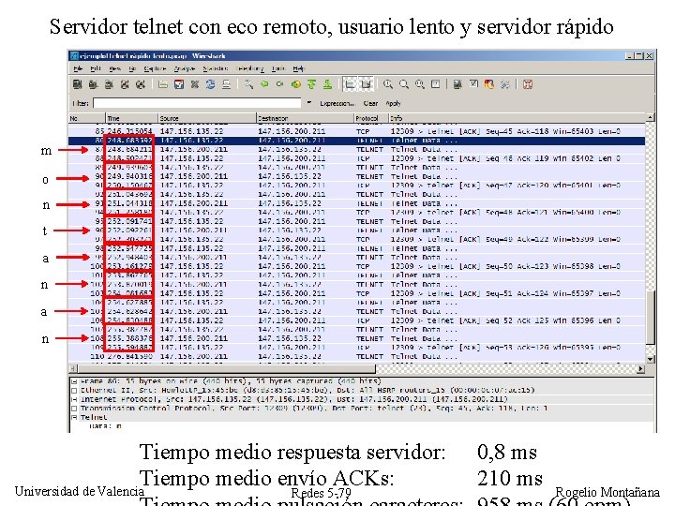Open the Capture menu
The image size is (675, 506).
[155, 68]
